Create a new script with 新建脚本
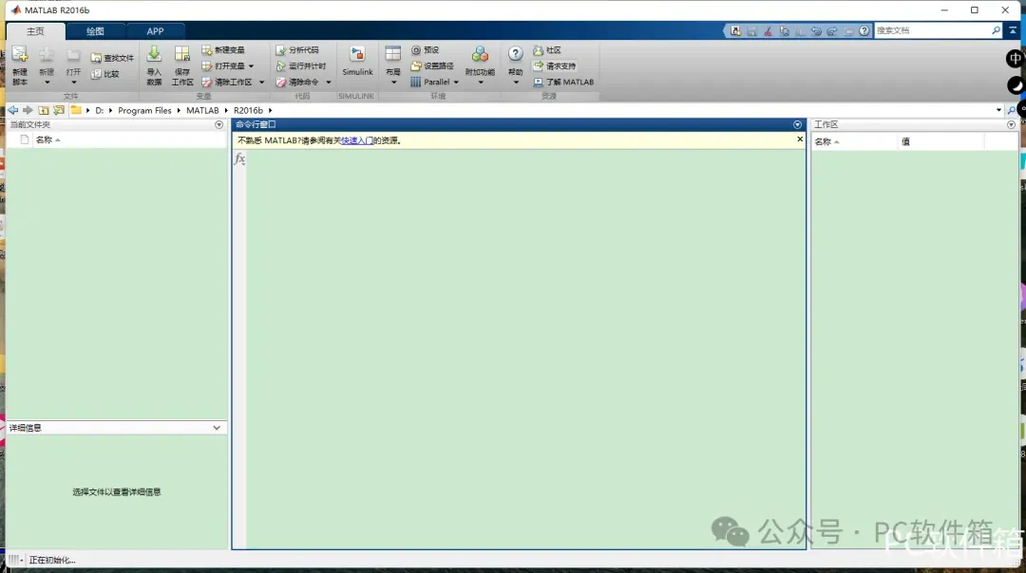The height and width of the screenshot is (573, 1026). click(20, 65)
